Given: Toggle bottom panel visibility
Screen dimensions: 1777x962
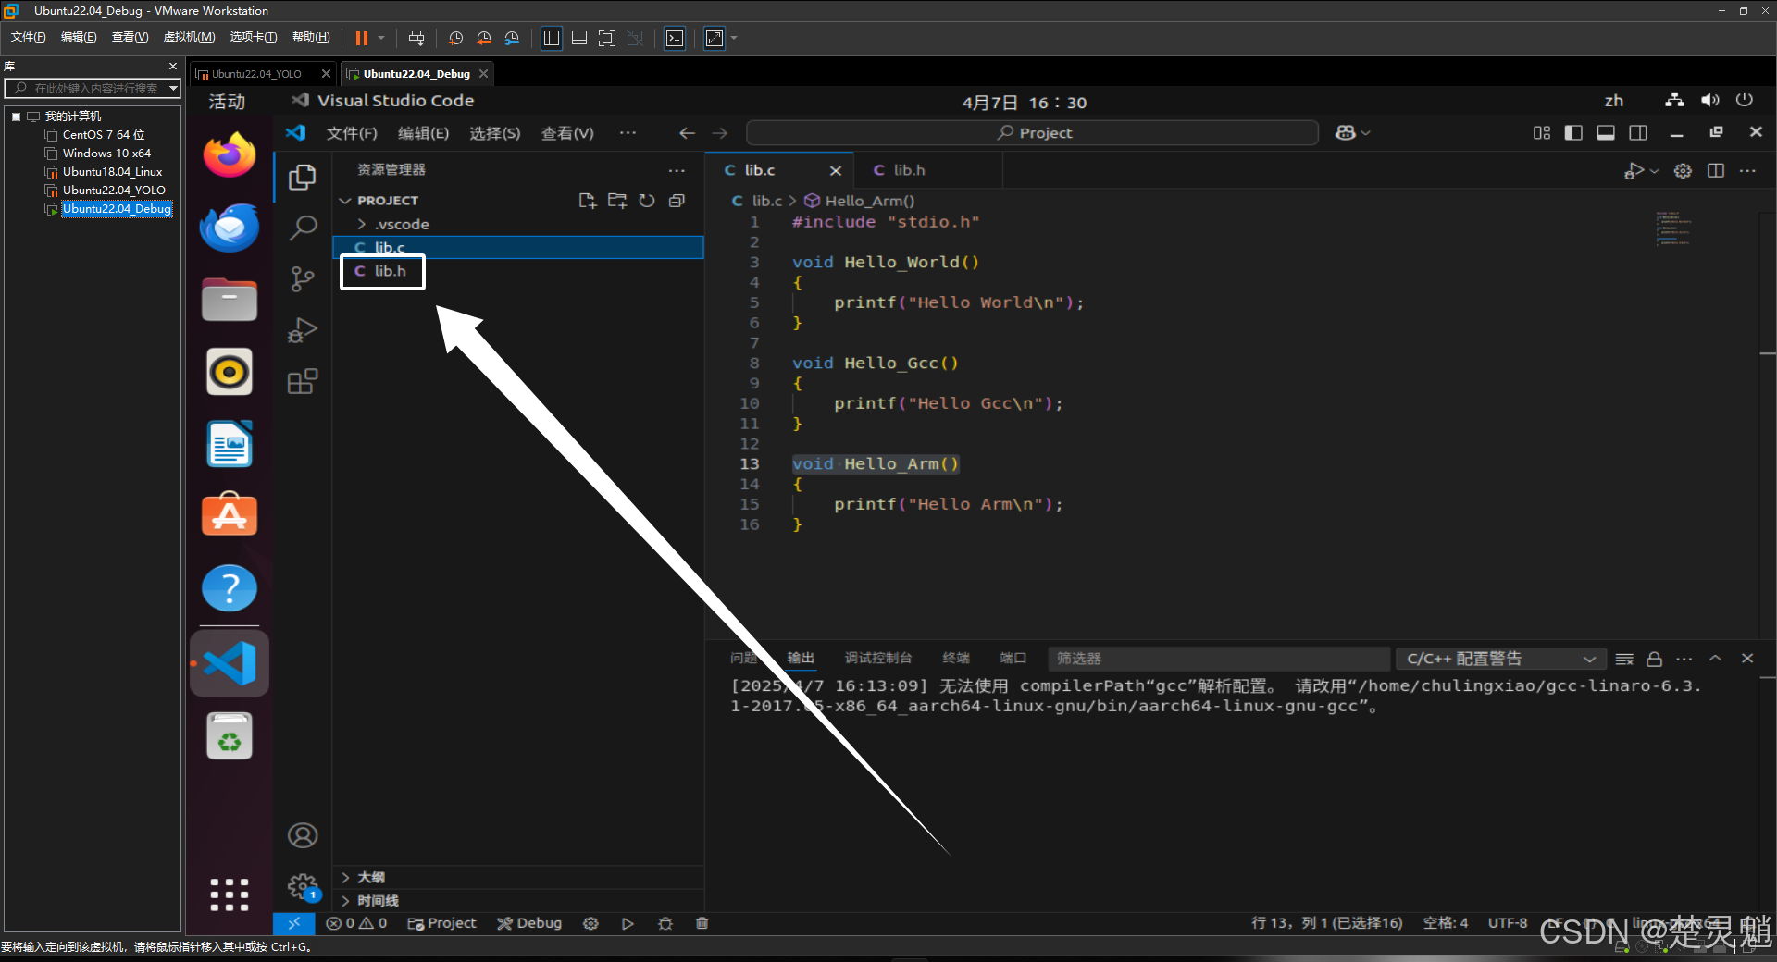Looking at the screenshot, I should tap(1606, 133).
